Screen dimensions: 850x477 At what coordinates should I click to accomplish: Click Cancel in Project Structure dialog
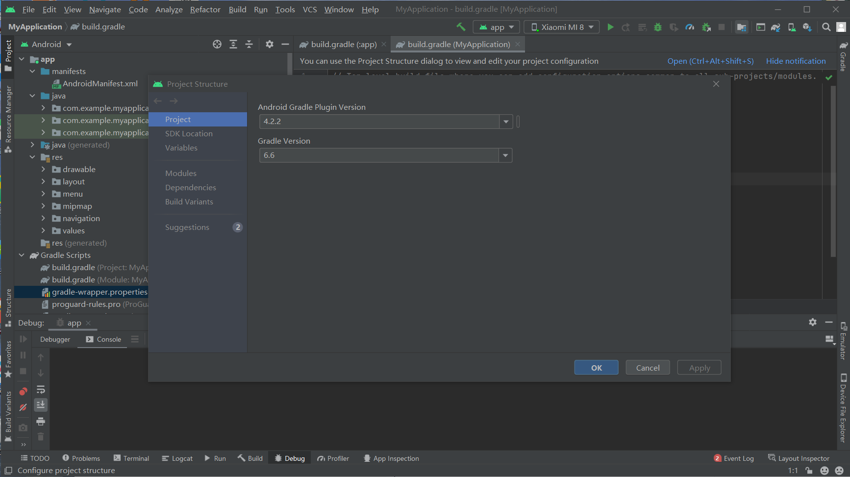pos(648,368)
